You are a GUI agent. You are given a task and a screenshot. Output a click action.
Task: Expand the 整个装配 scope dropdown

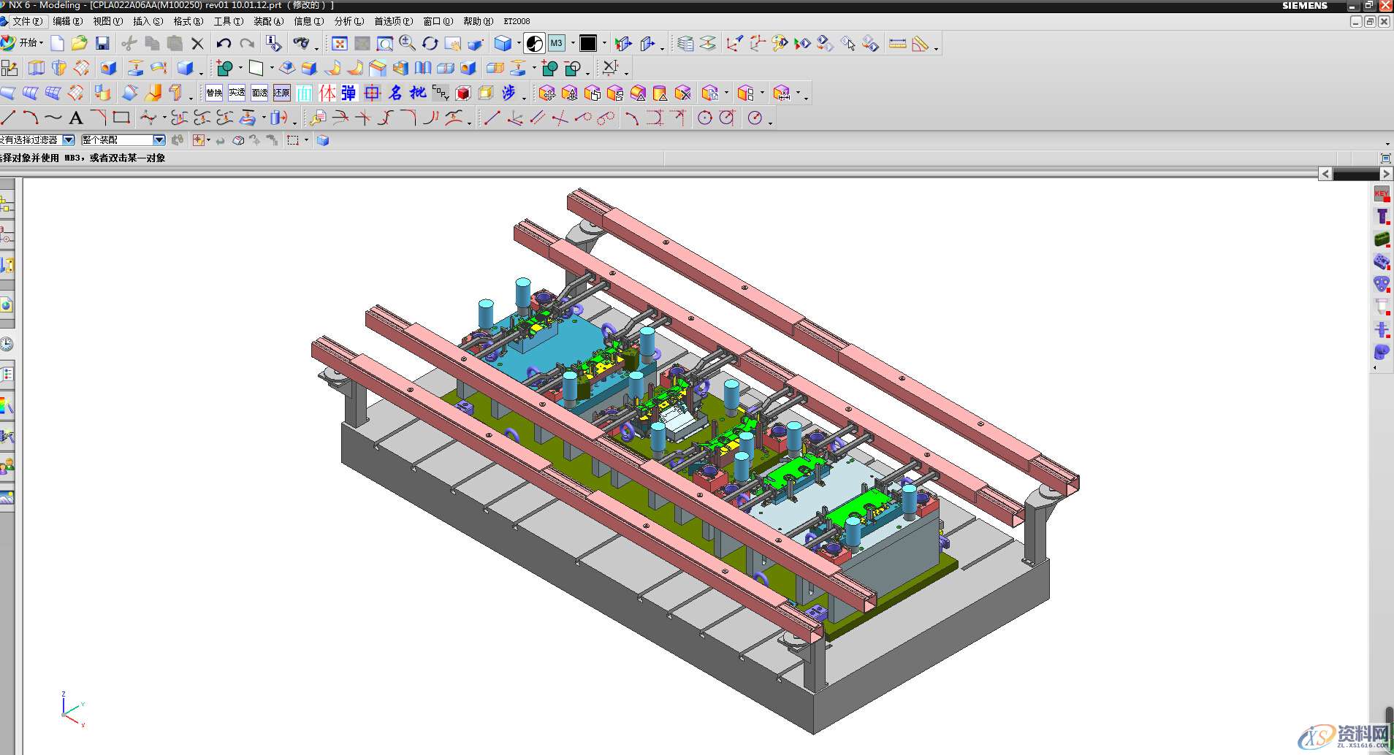pos(159,140)
